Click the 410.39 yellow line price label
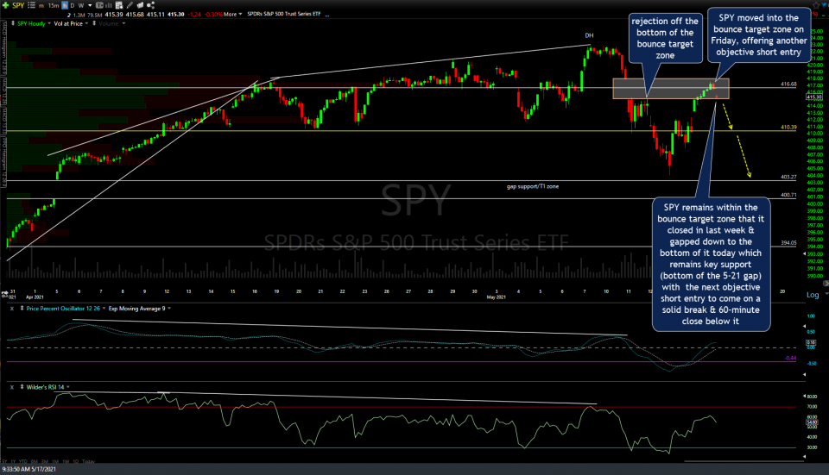The width and height of the screenshot is (829, 475). coord(788,128)
